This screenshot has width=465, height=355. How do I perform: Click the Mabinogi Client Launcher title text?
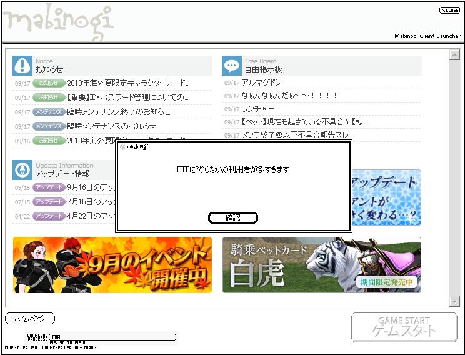click(x=427, y=36)
